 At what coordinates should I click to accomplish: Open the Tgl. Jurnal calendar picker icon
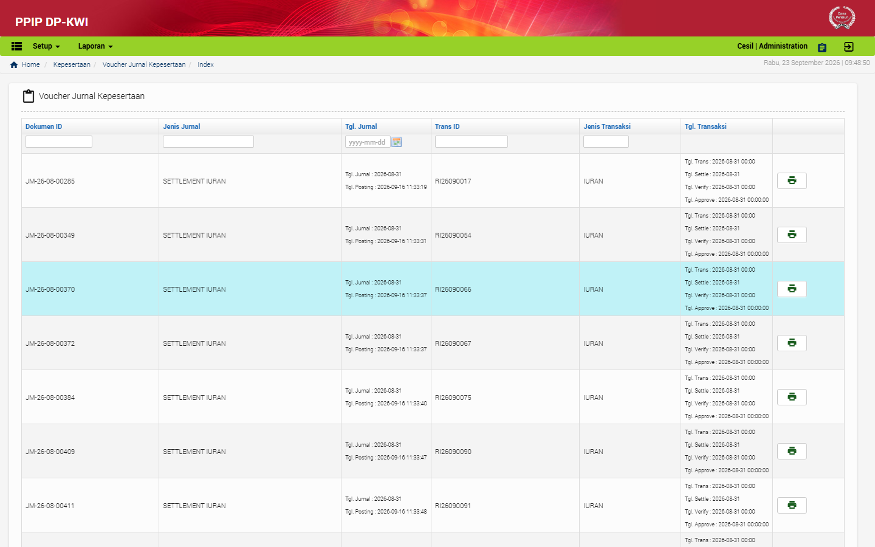[x=397, y=142]
